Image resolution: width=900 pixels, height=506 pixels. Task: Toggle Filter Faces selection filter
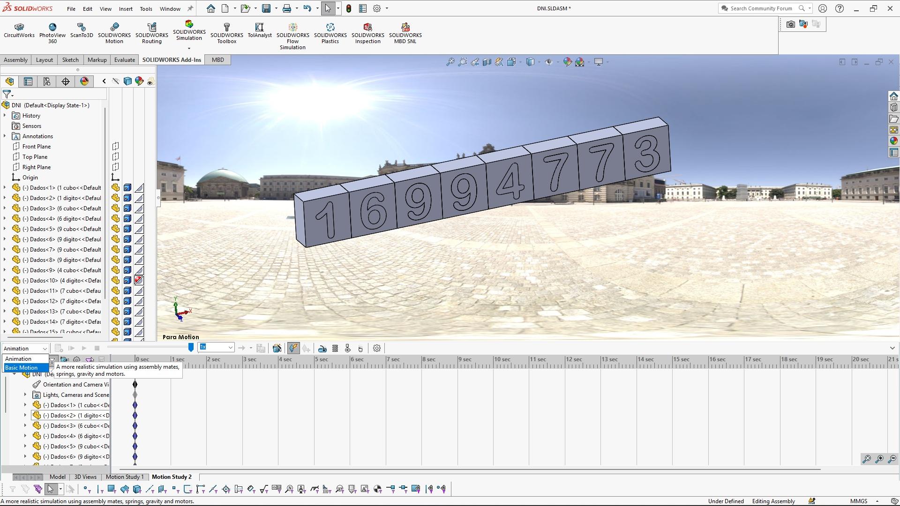(112, 489)
